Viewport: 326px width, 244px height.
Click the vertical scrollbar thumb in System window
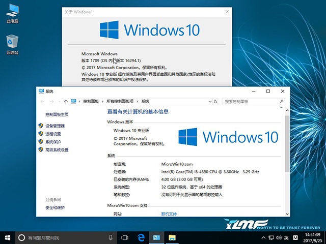[287, 143]
